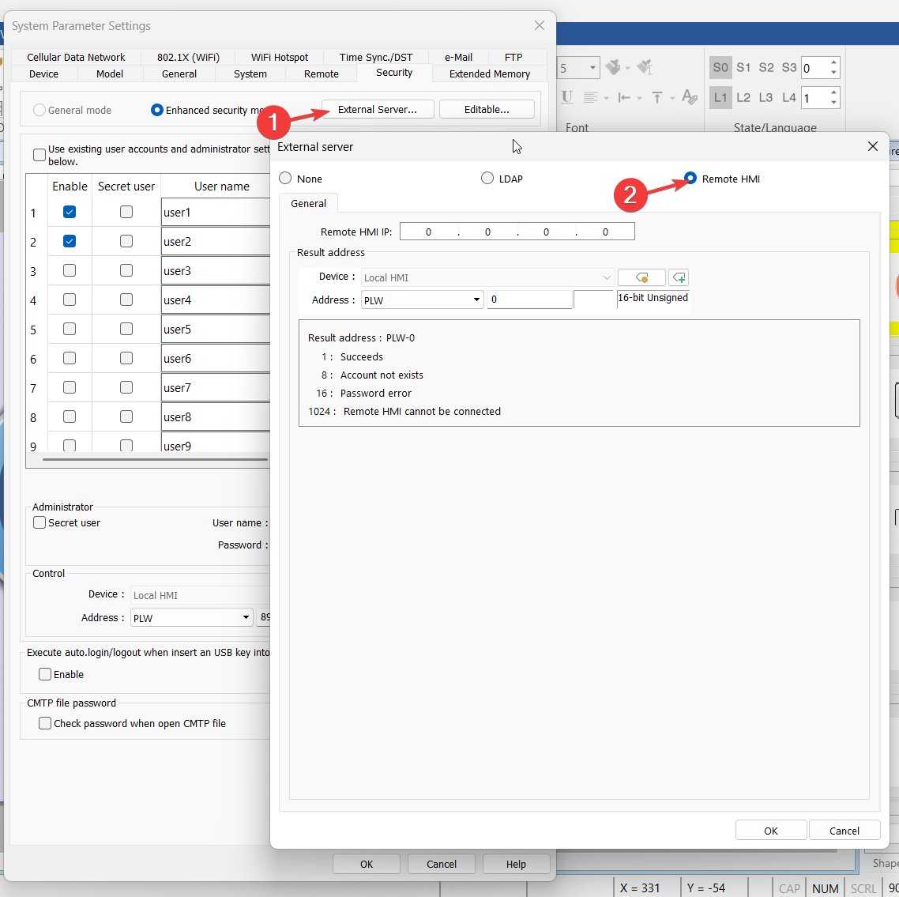
Task: Click the underline font icon
Action: 566,97
